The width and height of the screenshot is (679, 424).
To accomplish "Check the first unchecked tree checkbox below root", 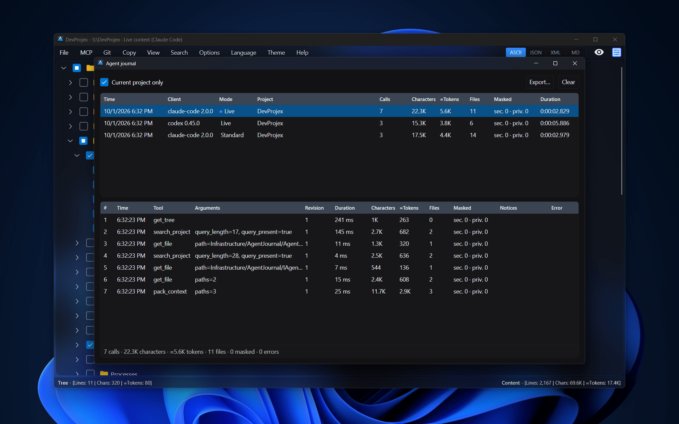I will point(84,82).
